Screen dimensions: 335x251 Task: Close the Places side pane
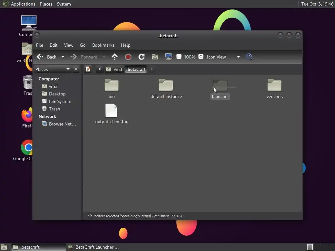click(x=76, y=69)
